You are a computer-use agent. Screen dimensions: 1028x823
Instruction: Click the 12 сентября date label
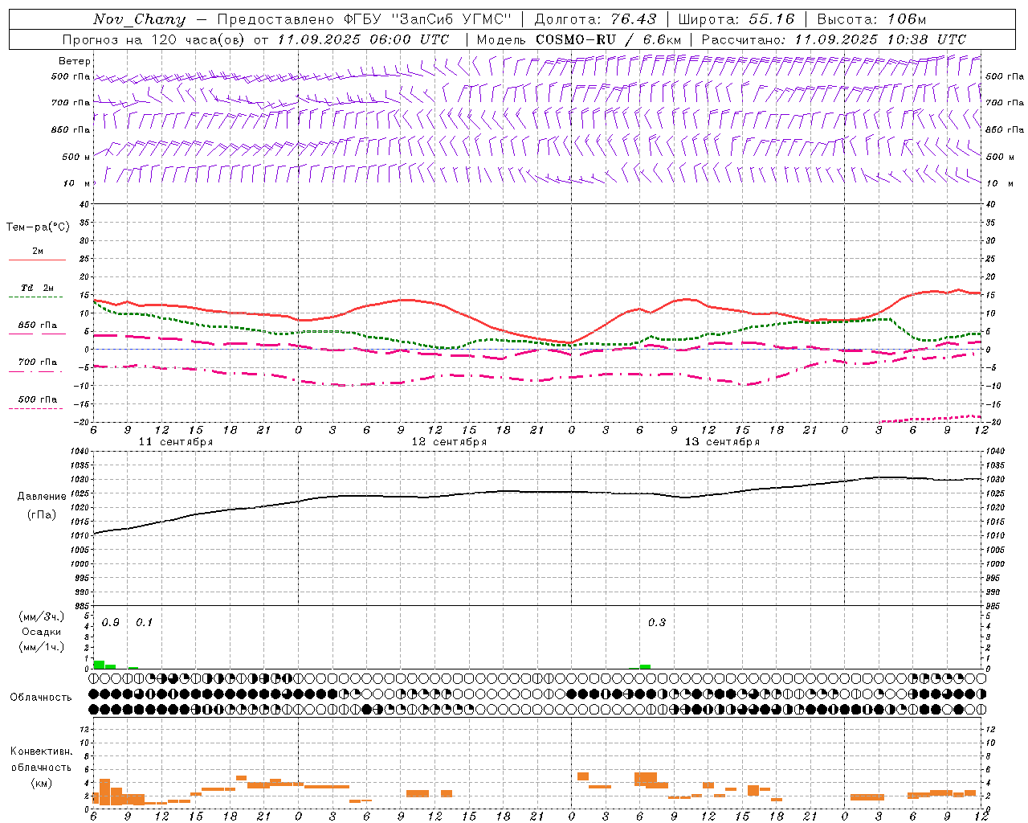pos(449,442)
